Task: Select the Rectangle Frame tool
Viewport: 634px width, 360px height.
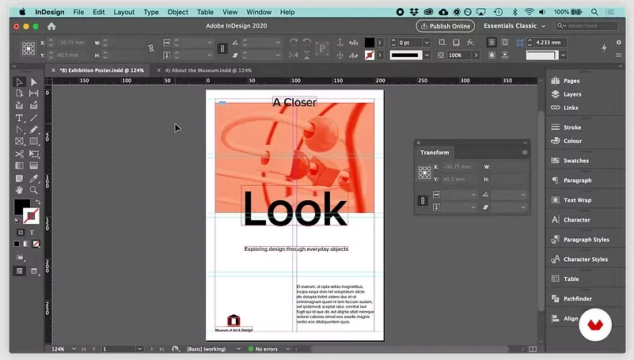Action: pos(19,142)
